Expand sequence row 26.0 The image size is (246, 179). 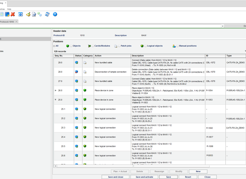pos(56,90)
